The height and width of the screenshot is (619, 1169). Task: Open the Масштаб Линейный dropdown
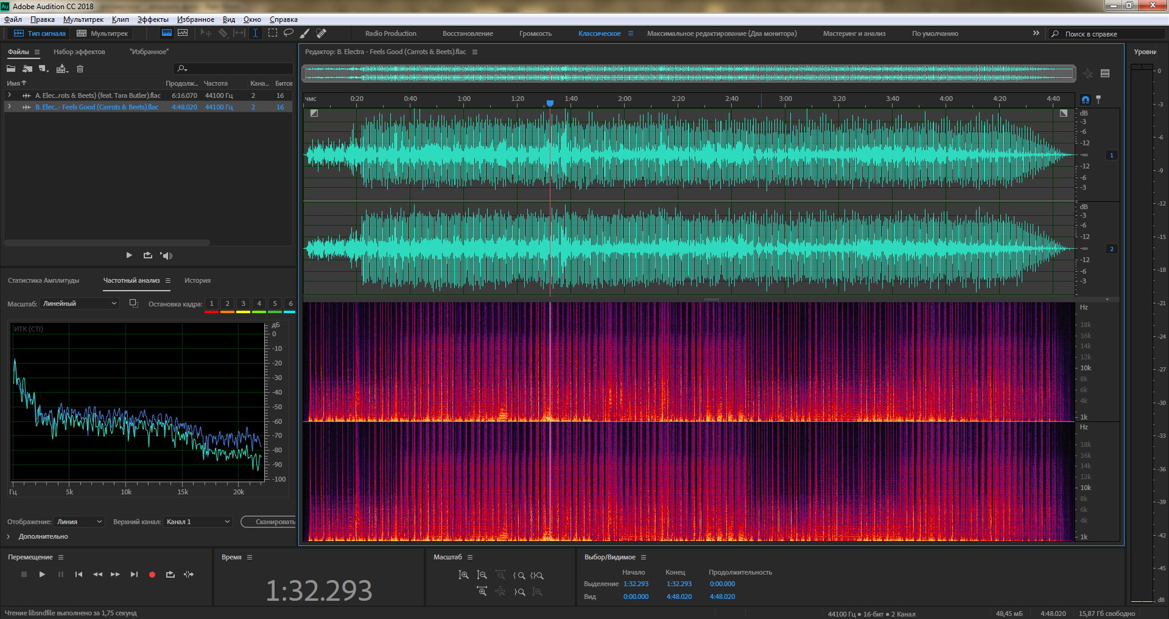[x=79, y=303]
